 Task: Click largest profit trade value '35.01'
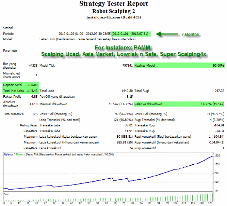click(129, 125)
